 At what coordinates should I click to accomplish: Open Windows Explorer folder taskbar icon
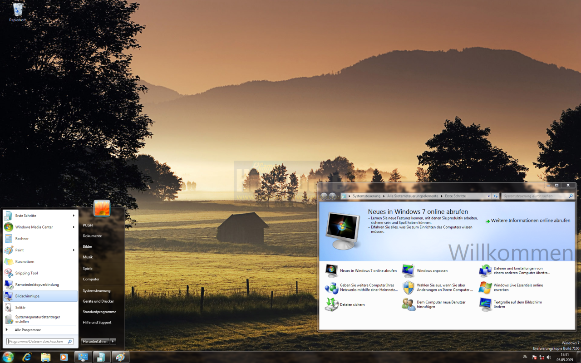pos(45,357)
